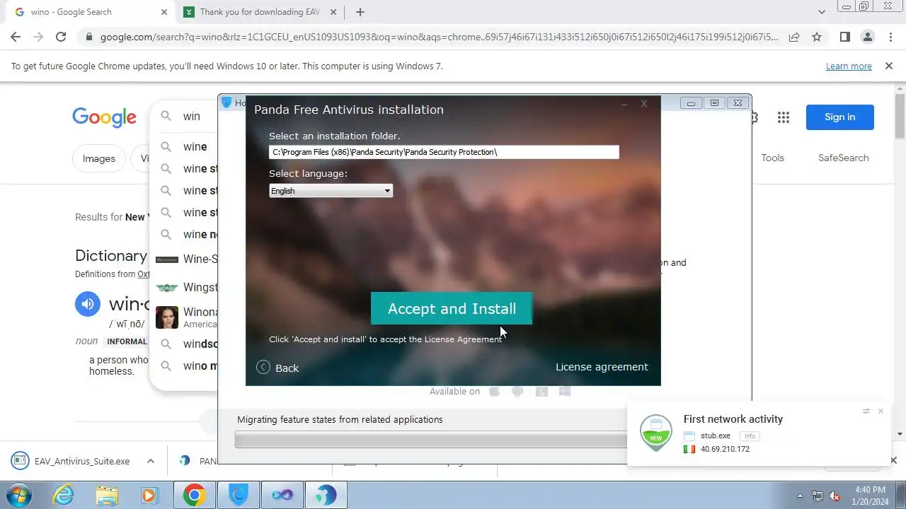Click the Accept and Install button
Viewport: 906px width, 509px height.
pos(452,309)
